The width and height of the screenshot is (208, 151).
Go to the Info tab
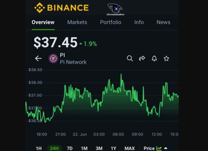click(139, 22)
